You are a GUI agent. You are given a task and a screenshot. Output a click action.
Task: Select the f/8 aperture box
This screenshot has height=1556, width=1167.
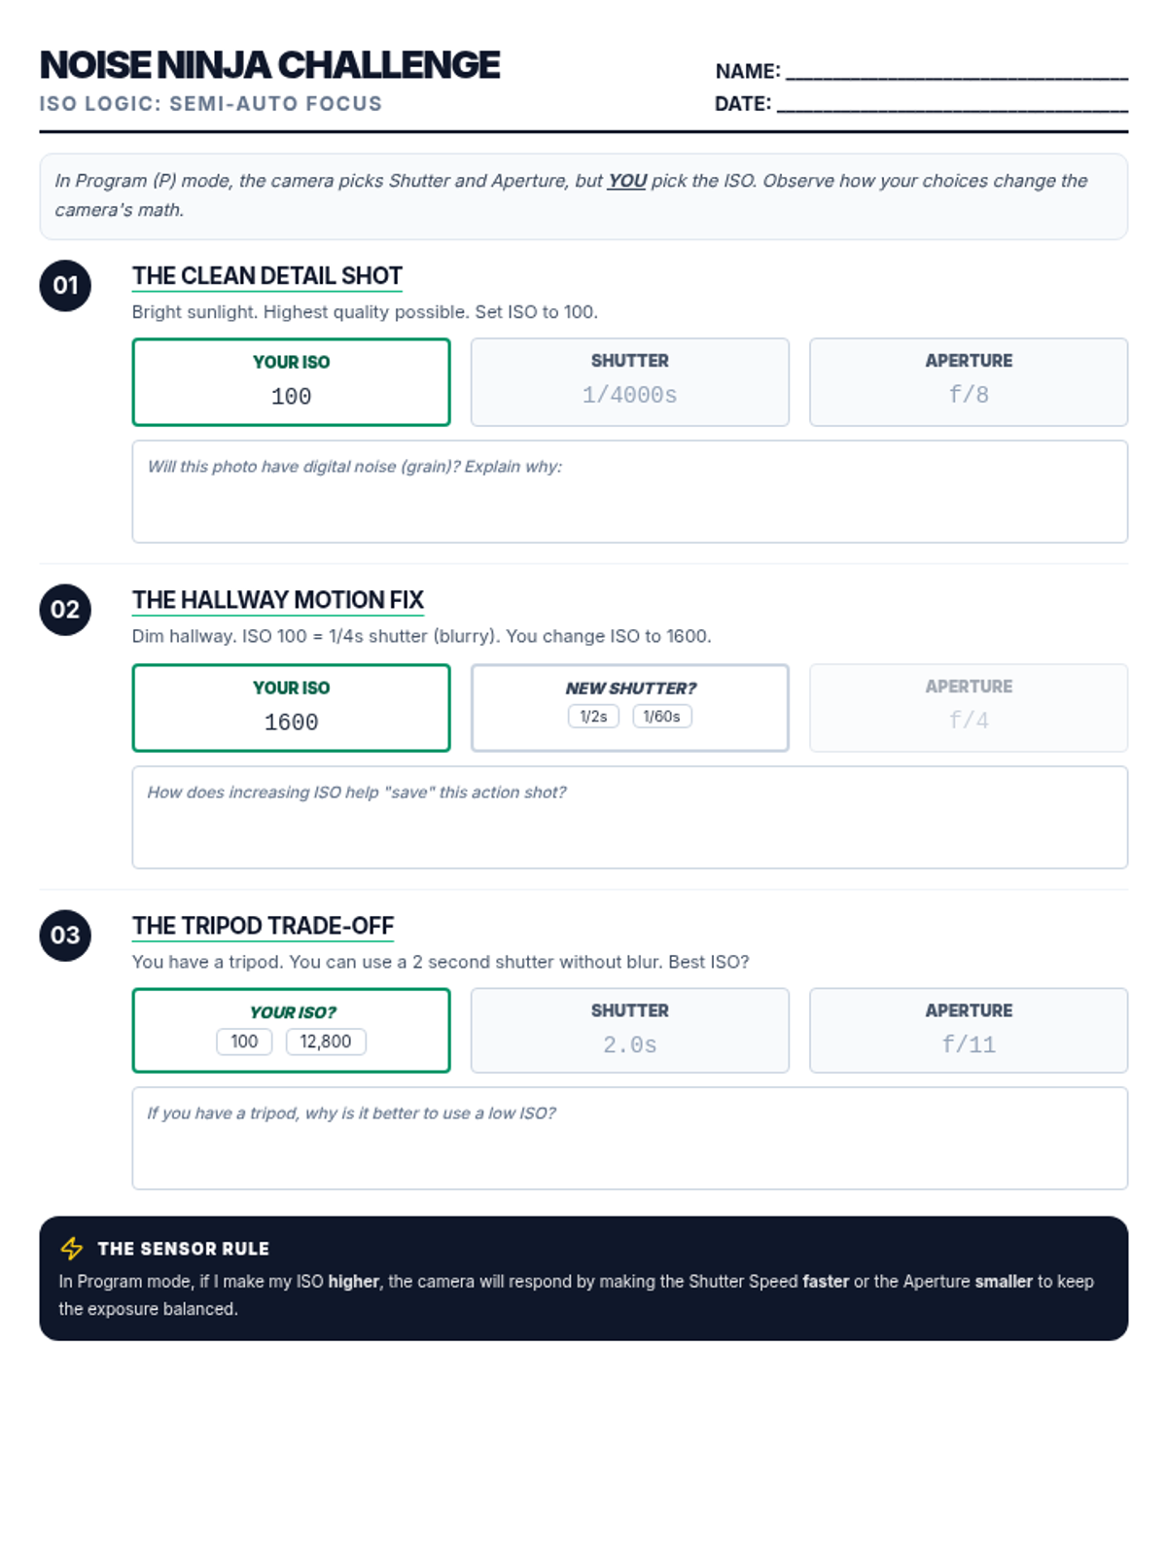coord(968,382)
